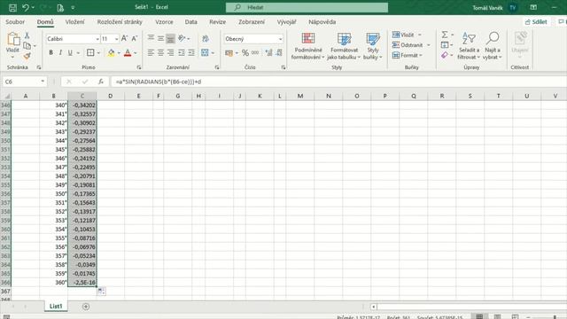Click the Fill down icon in Úpravy
This screenshot has width=567, height=319.
[x=445, y=45]
